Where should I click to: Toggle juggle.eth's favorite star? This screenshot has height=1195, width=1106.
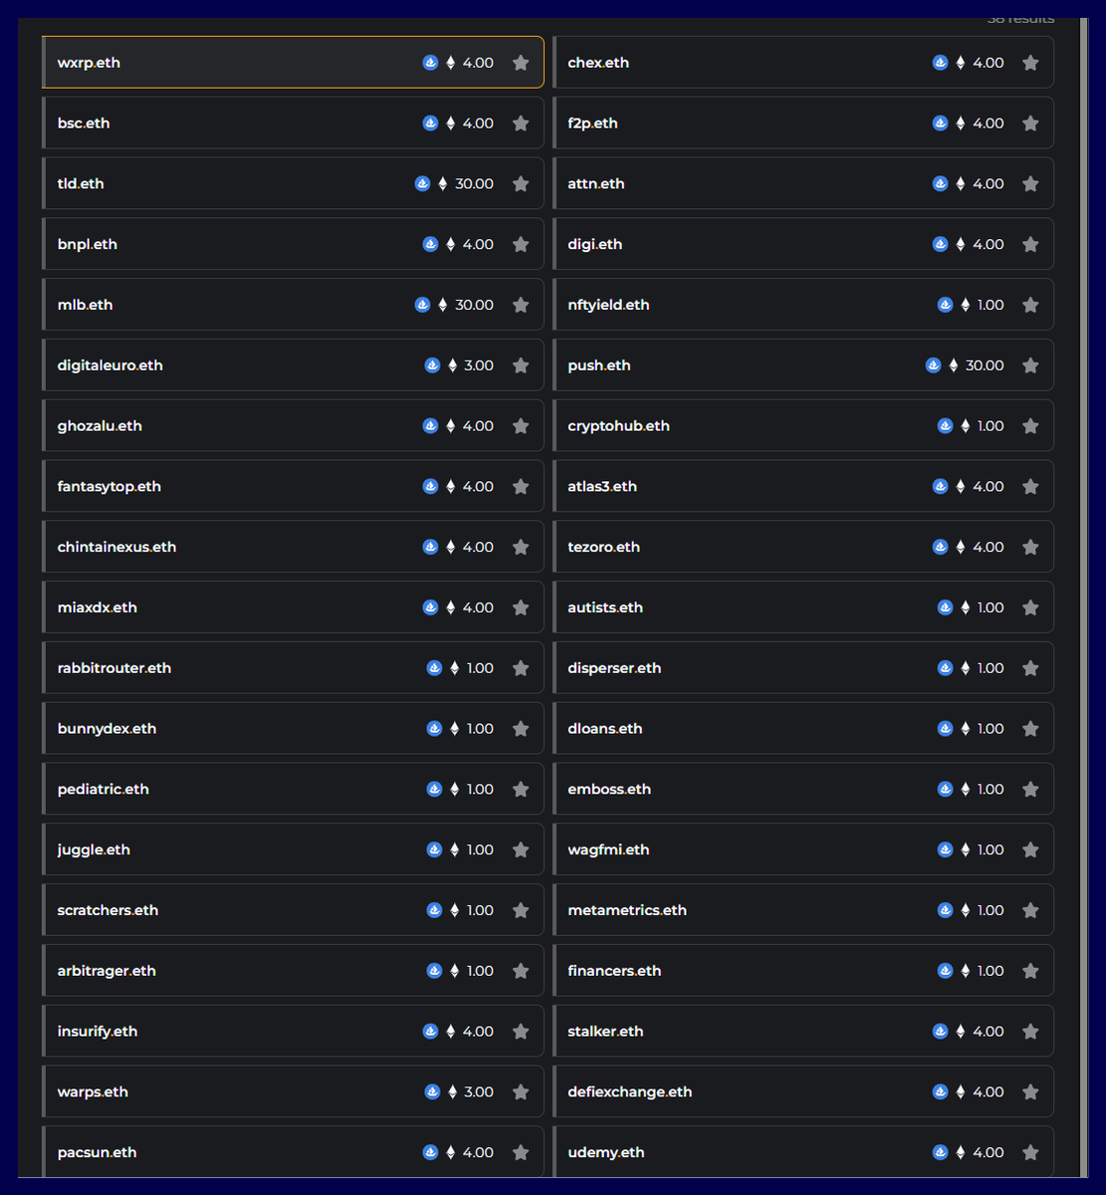(520, 849)
